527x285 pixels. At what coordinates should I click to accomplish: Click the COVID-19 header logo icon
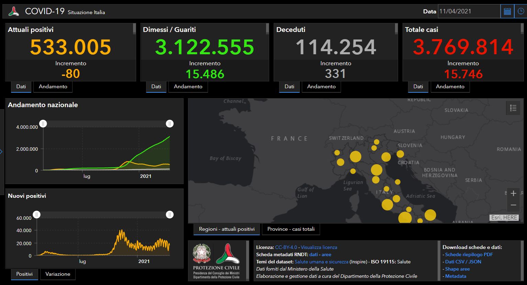coord(14,11)
